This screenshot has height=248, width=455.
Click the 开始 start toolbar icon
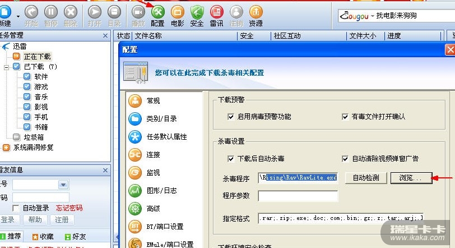pos(31,16)
